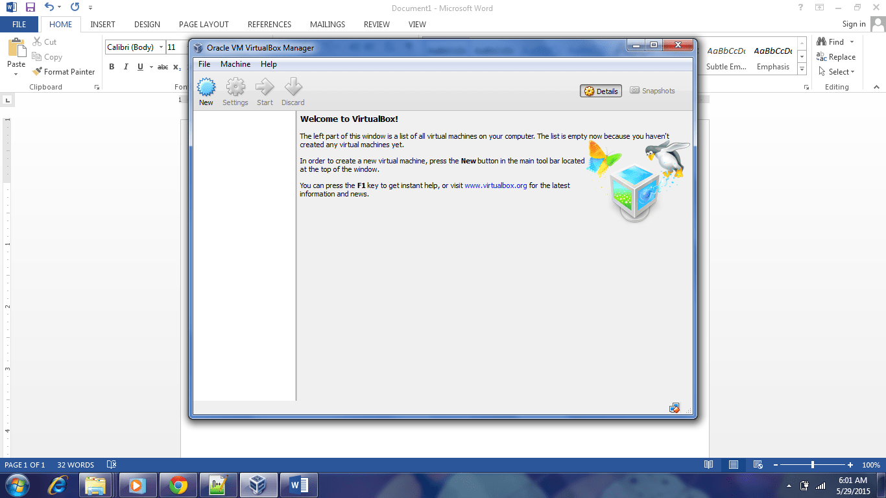The height and width of the screenshot is (498, 886).
Task: Switch to Web Layout view in Word status bar
Action: coord(758,465)
